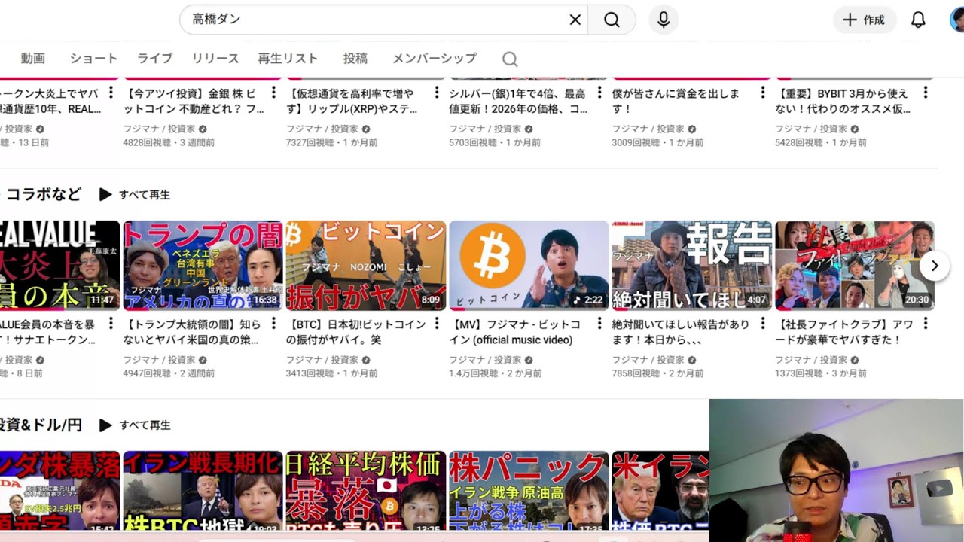The image size is (964, 542).
Task: Open three-dot menu for ビットコイン MV video
Action: pos(599,324)
